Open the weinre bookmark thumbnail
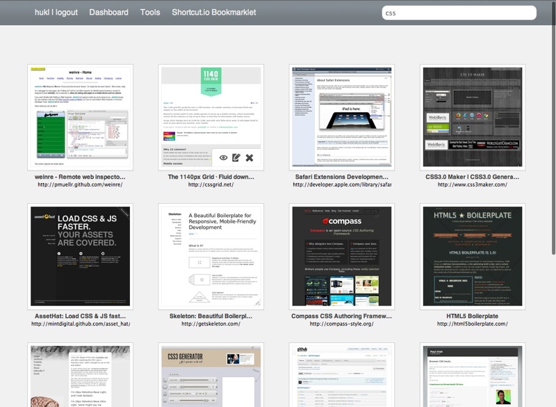This screenshot has width=556, height=407. point(80,118)
